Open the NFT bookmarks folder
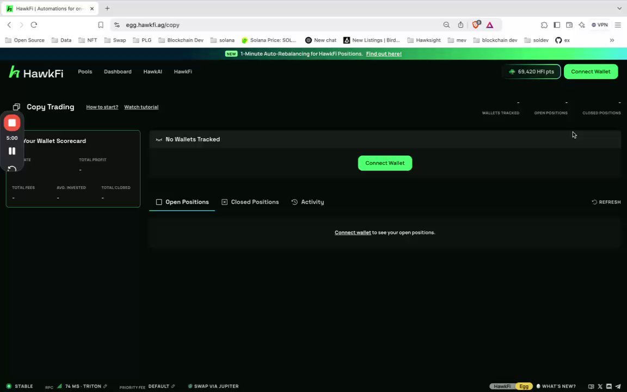The image size is (627, 392). tap(88, 40)
